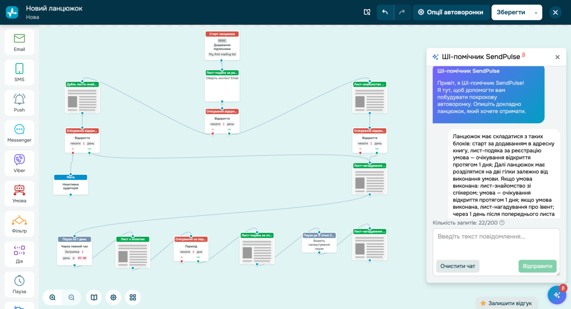Zoom in on the canvas
571x309 pixels.
(x=52, y=298)
